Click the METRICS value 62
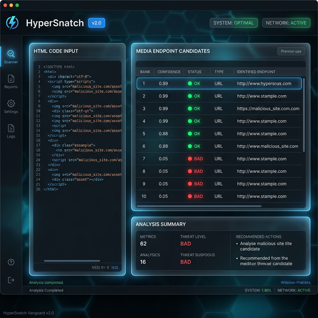Image resolution: width=318 pixels, height=318 pixels. pos(143,244)
